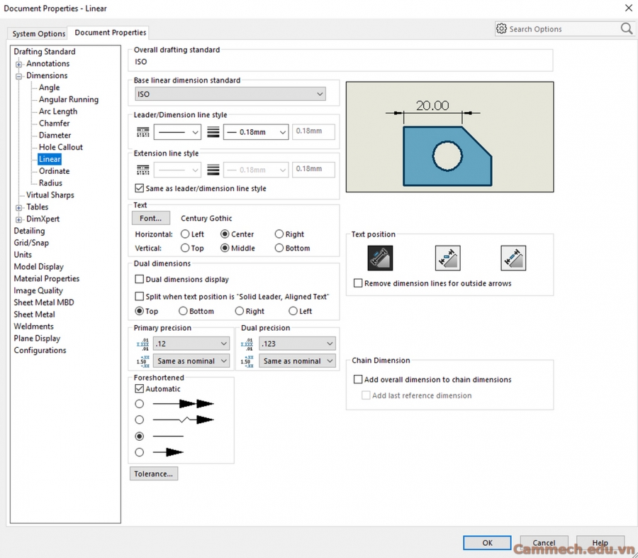The width and height of the screenshot is (638, 558).
Task: Click the Cancel button
Action: tap(544, 542)
